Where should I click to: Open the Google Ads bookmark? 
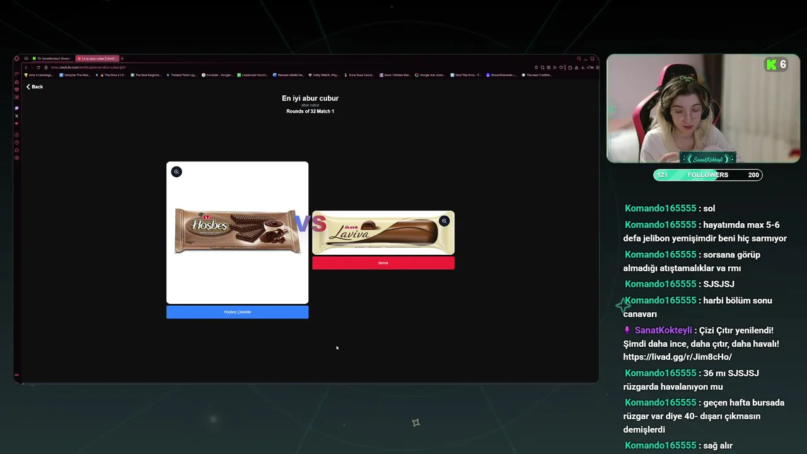point(430,75)
